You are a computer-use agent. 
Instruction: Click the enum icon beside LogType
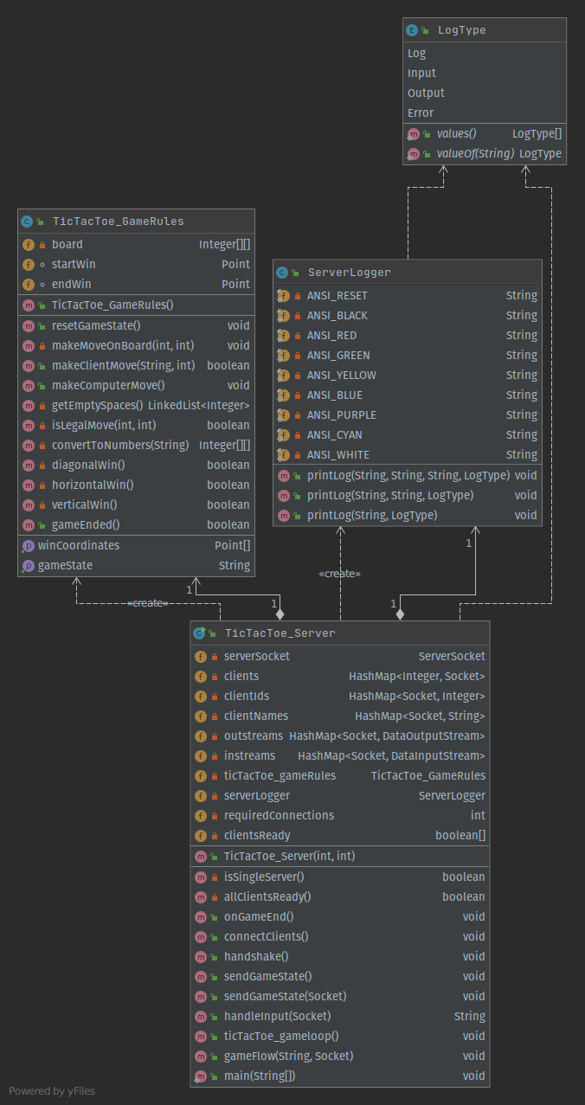412,30
